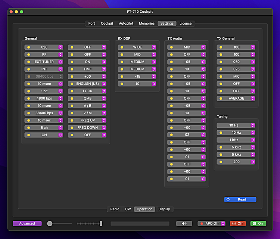Select the Operation sub-tab
This screenshot has width=280, height=239.
point(144,209)
